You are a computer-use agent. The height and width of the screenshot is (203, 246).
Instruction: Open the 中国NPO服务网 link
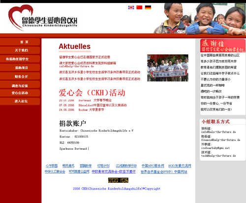point(153,166)
